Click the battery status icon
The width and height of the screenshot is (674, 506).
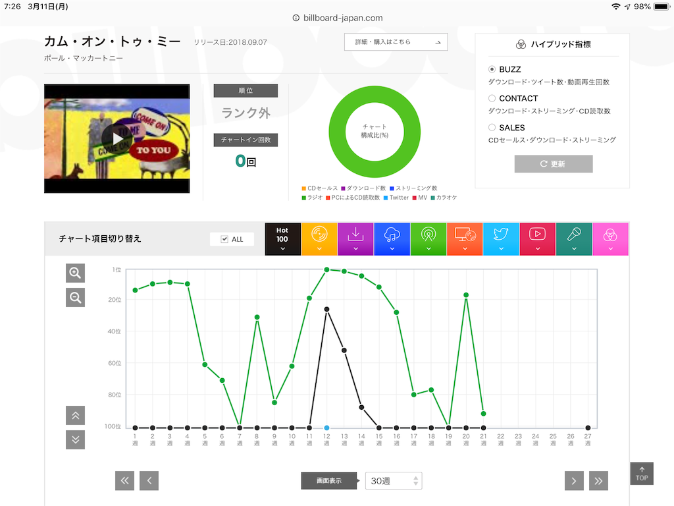point(662,7)
